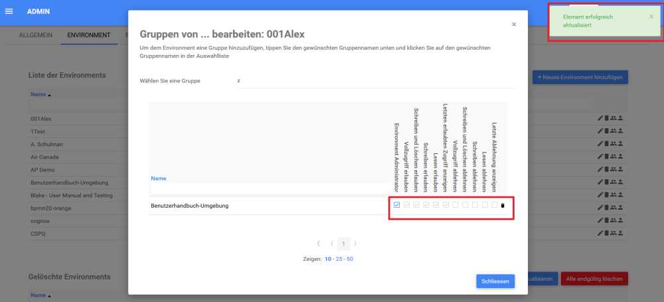
Task: Switch to the ALLGEMEIN tab
Action: (x=36, y=35)
